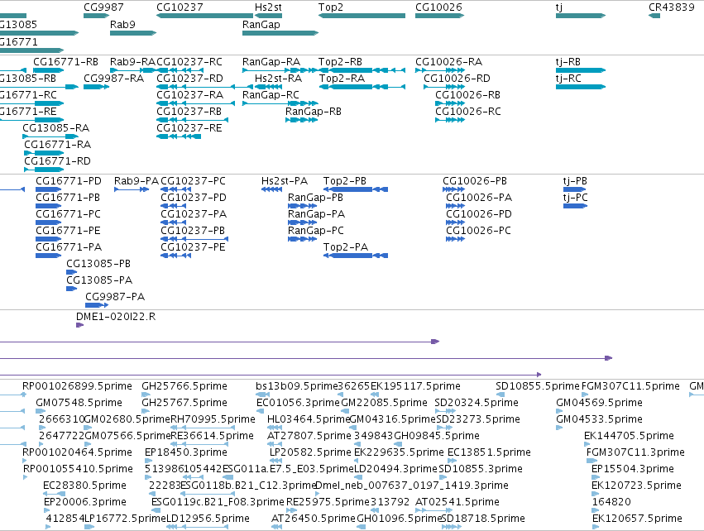Select the CG10026 gene label

coord(438,7)
